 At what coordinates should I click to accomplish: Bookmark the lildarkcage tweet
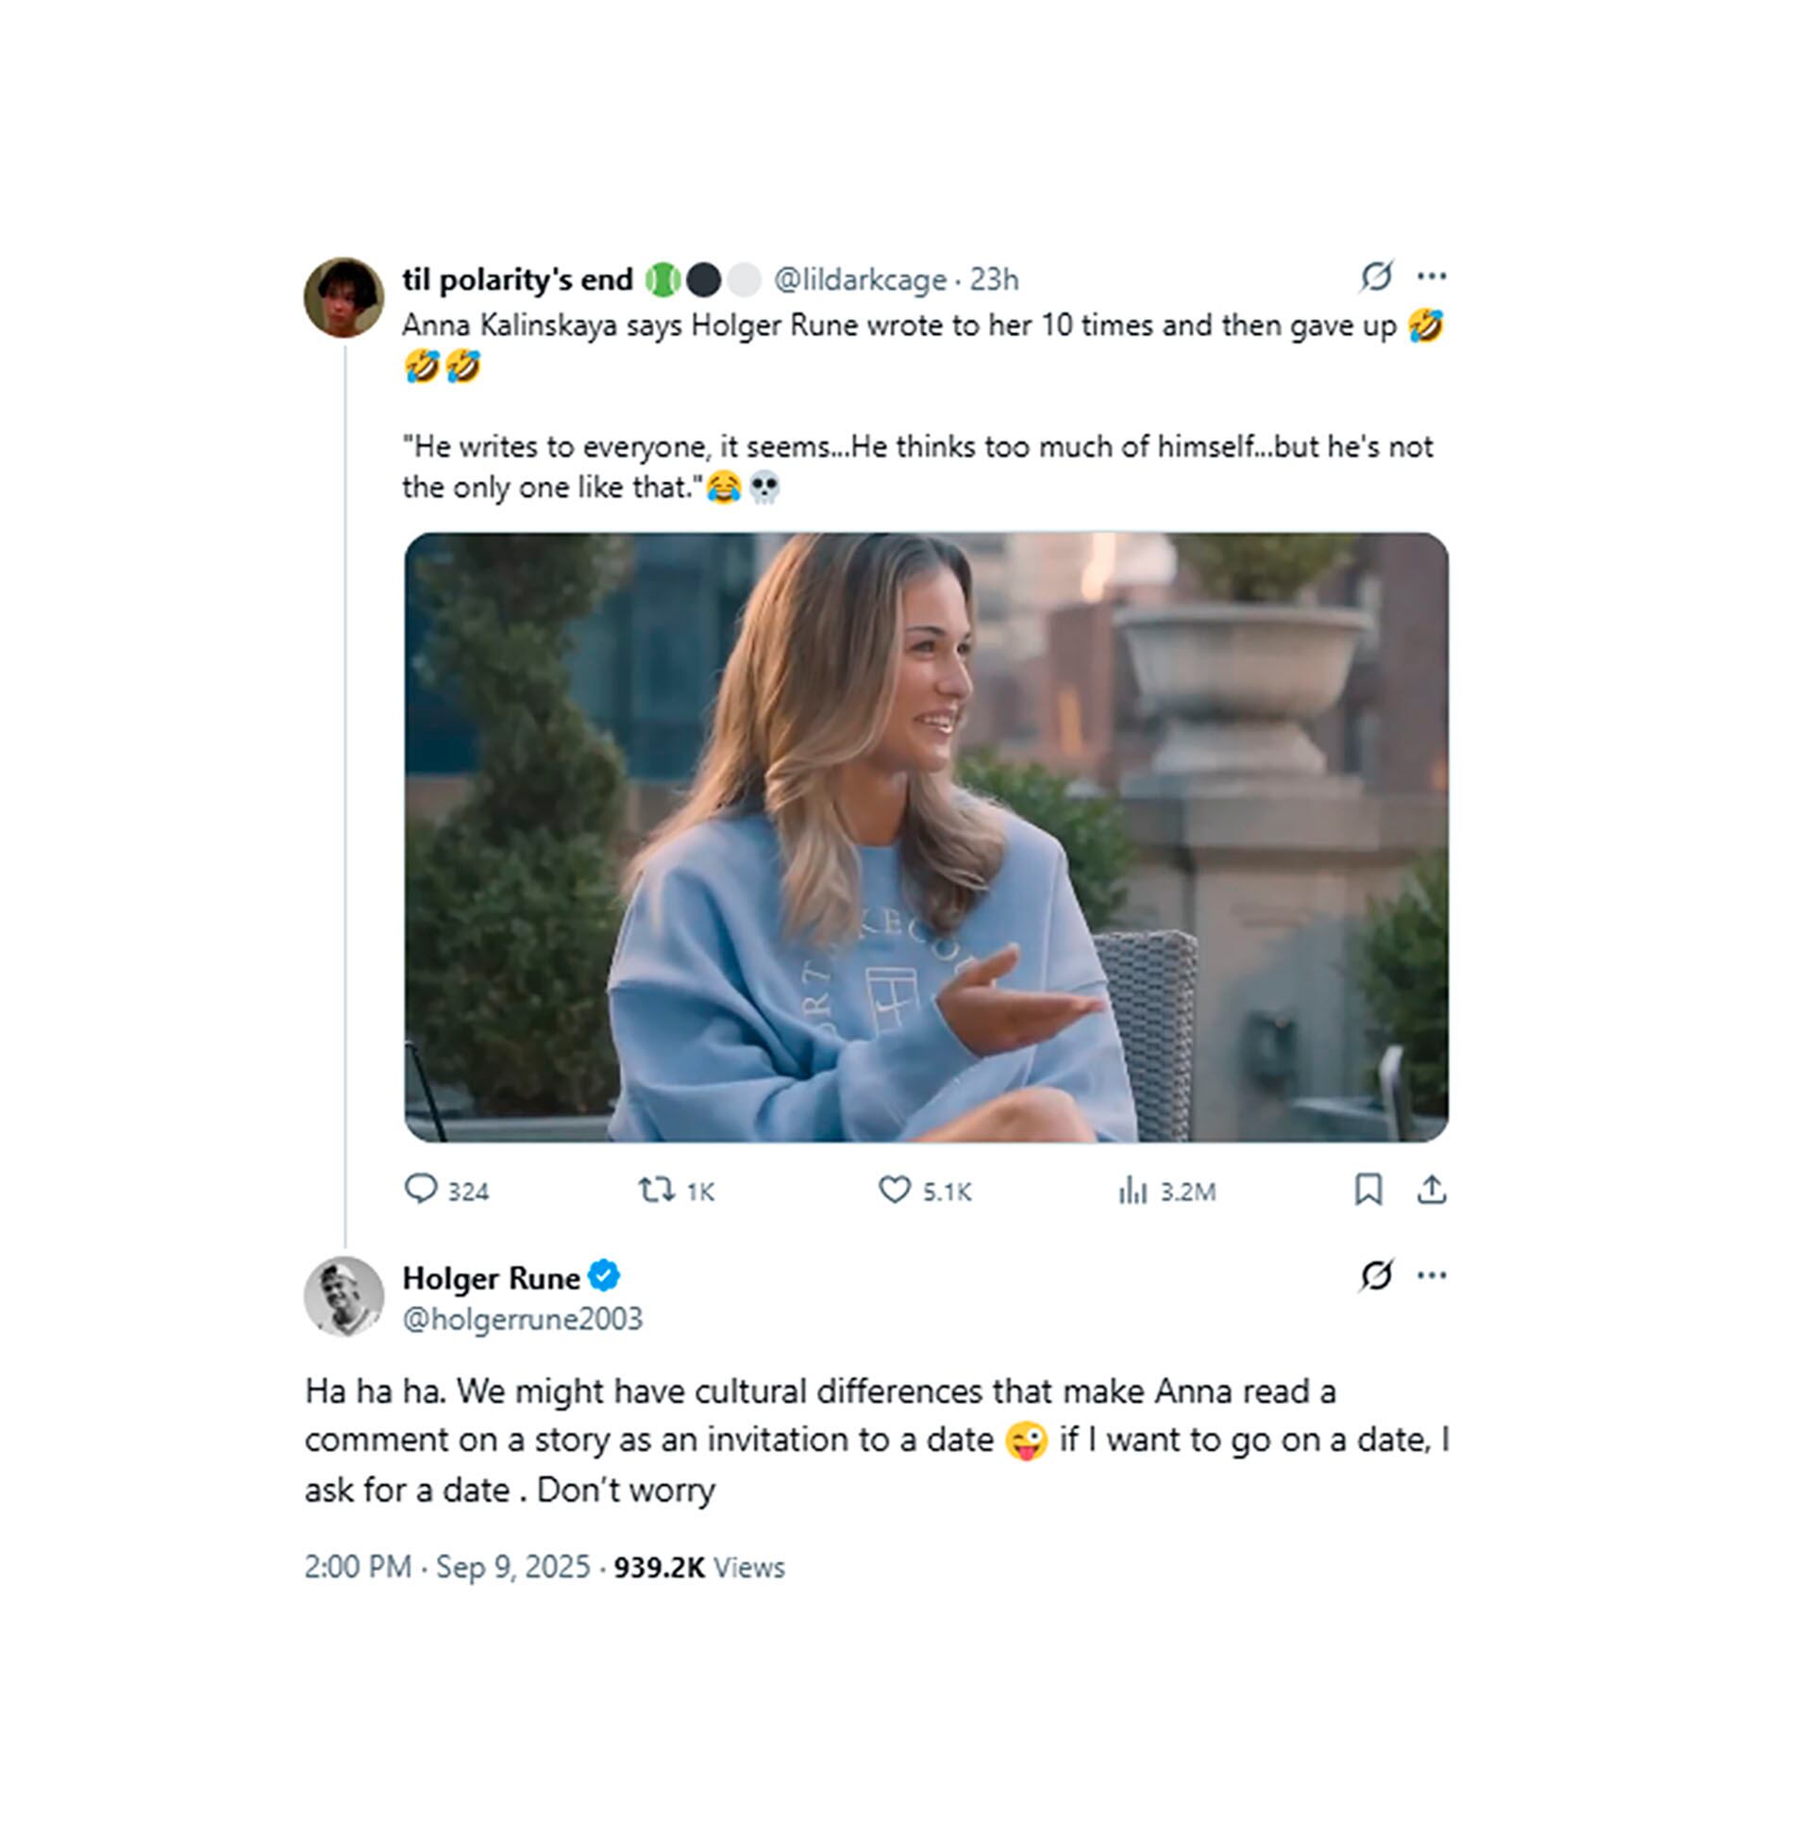point(1367,1189)
